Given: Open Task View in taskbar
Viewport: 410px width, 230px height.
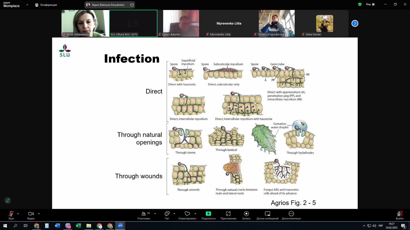Looking at the screenshot, I should [26, 226].
